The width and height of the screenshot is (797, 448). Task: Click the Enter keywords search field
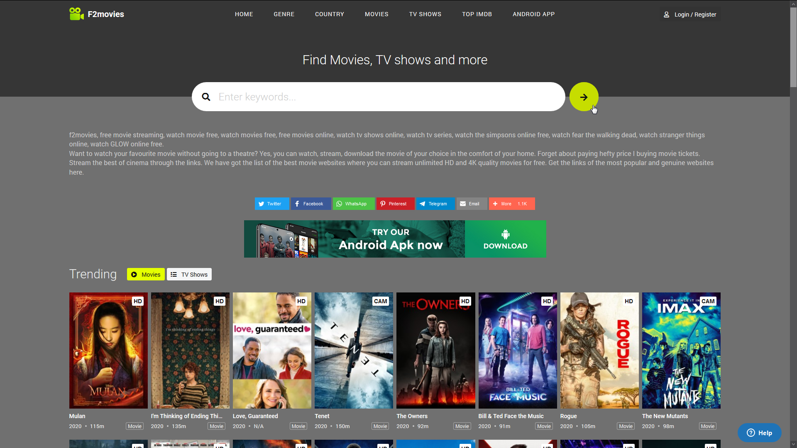point(379,97)
